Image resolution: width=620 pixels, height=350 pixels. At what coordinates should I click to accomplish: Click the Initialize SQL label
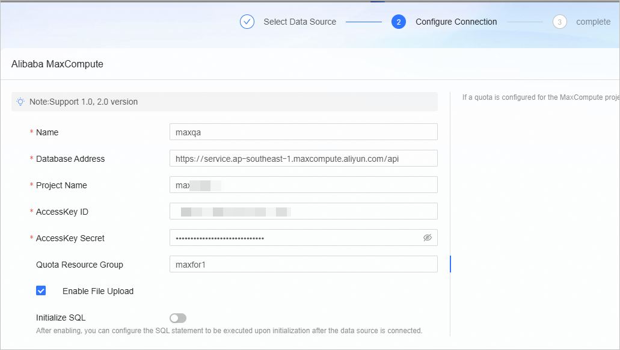[61, 318]
